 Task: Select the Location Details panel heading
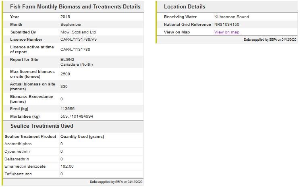pyautogui.click(x=185, y=7)
